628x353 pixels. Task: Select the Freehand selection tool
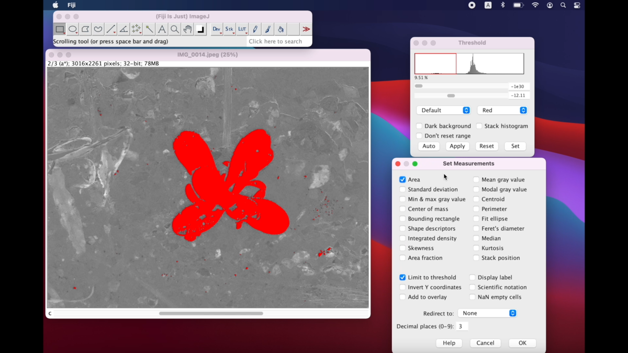[x=98, y=29]
